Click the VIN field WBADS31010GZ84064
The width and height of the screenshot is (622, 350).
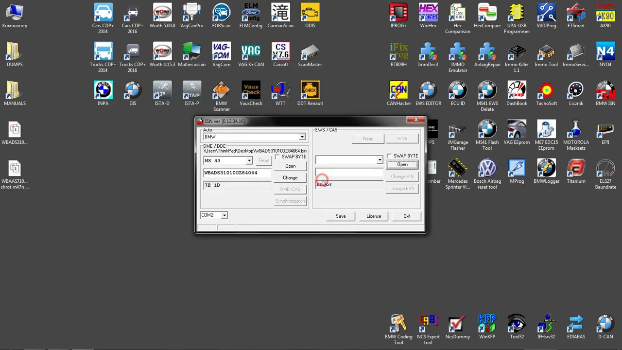coord(237,173)
